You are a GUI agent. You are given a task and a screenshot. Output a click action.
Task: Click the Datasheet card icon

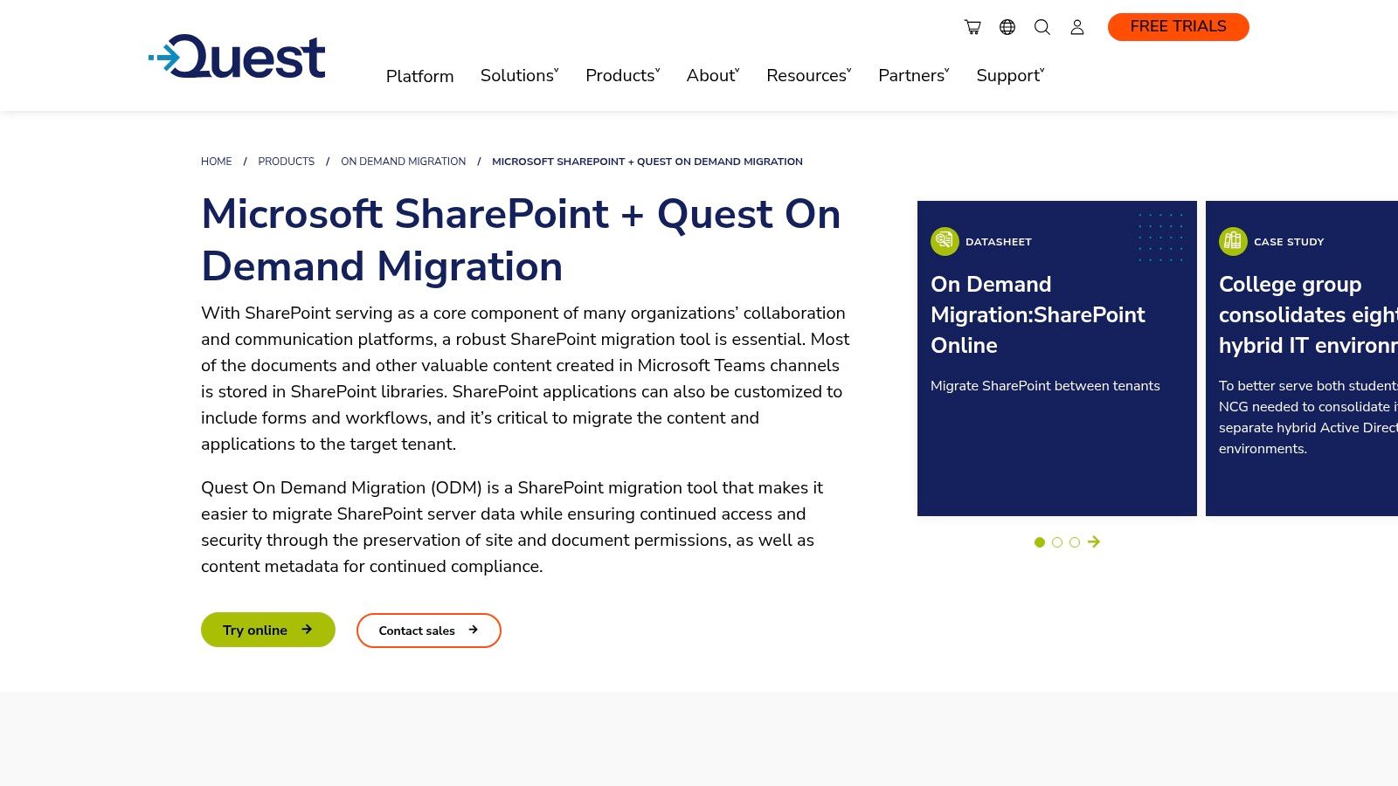pos(945,242)
